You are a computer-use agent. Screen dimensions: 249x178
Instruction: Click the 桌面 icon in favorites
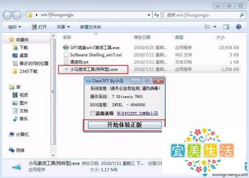tap(15, 55)
